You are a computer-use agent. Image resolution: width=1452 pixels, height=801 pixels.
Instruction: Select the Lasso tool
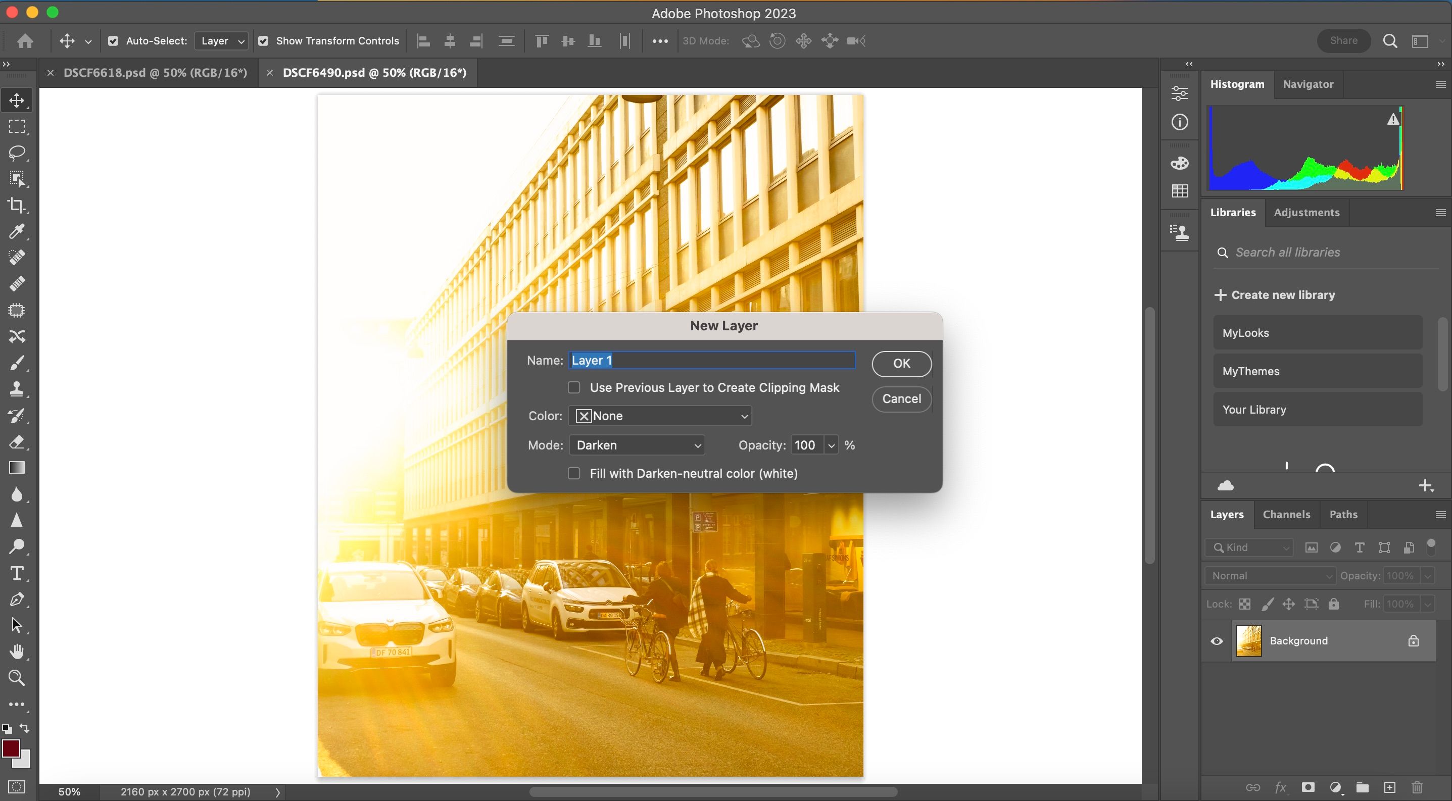pyautogui.click(x=17, y=153)
